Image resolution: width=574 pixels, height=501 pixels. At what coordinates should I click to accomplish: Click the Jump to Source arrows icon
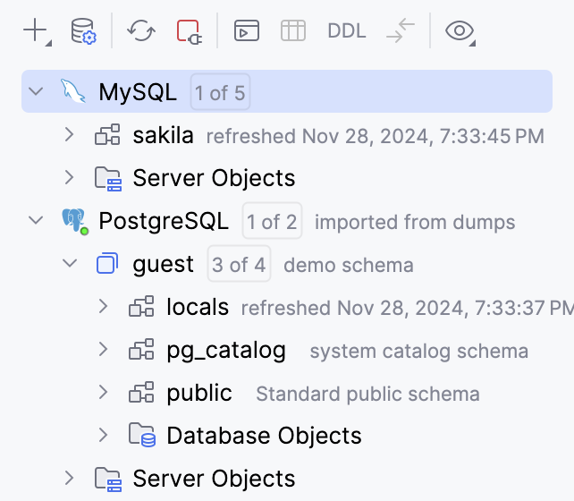pyautogui.click(x=401, y=30)
